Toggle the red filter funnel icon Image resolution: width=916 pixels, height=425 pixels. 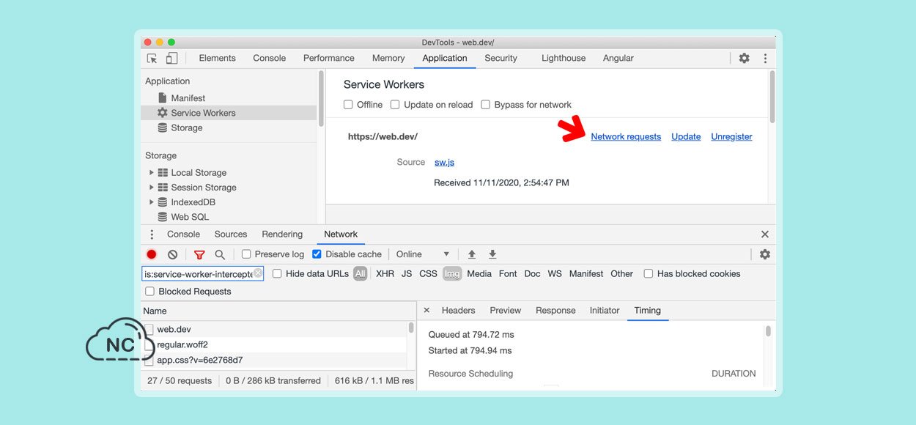click(x=199, y=254)
